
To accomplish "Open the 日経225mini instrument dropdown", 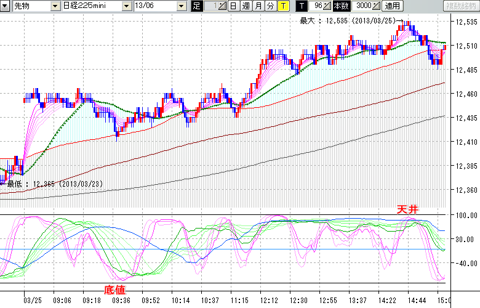I will [126, 6].
